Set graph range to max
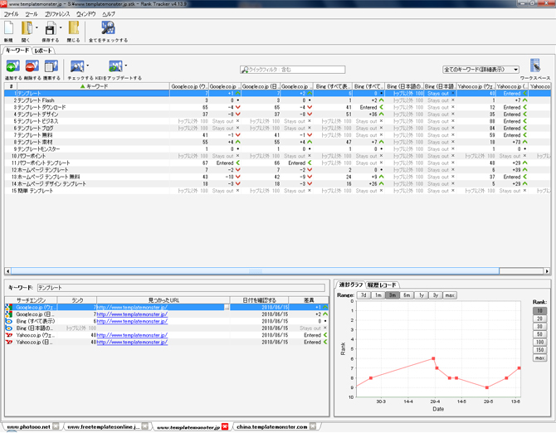The width and height of the screenshot is (556, 433). tap(450, 295)
